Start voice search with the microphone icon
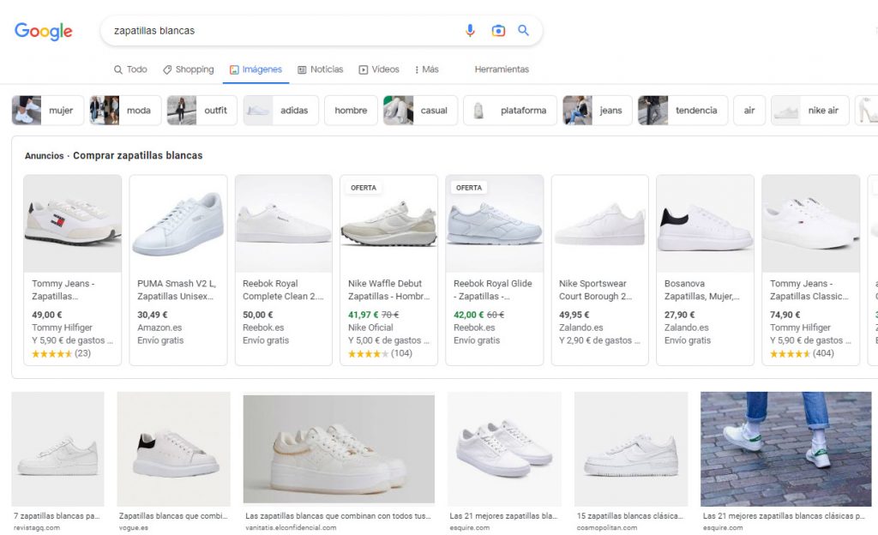Screen dimensions: 878x535 pyautogui.click(x=470, y=30)
